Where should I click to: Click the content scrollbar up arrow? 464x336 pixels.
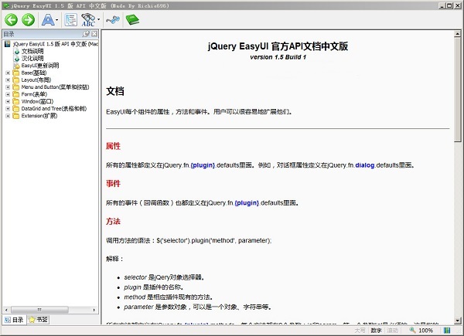pyautogui.click(x=458, y=34)
